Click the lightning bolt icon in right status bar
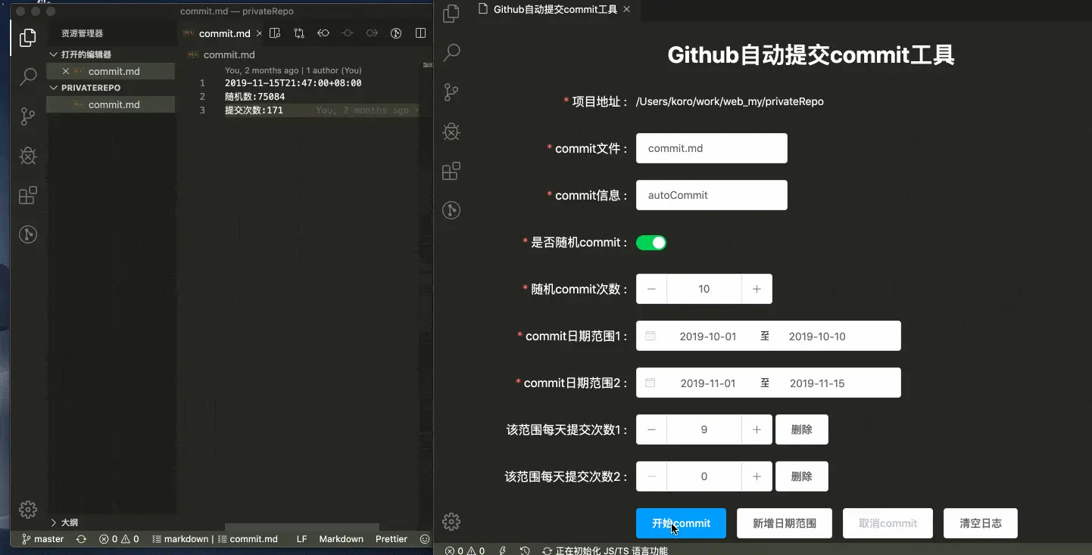Viewport: 1092px width, 555px height. coord(502,550)
